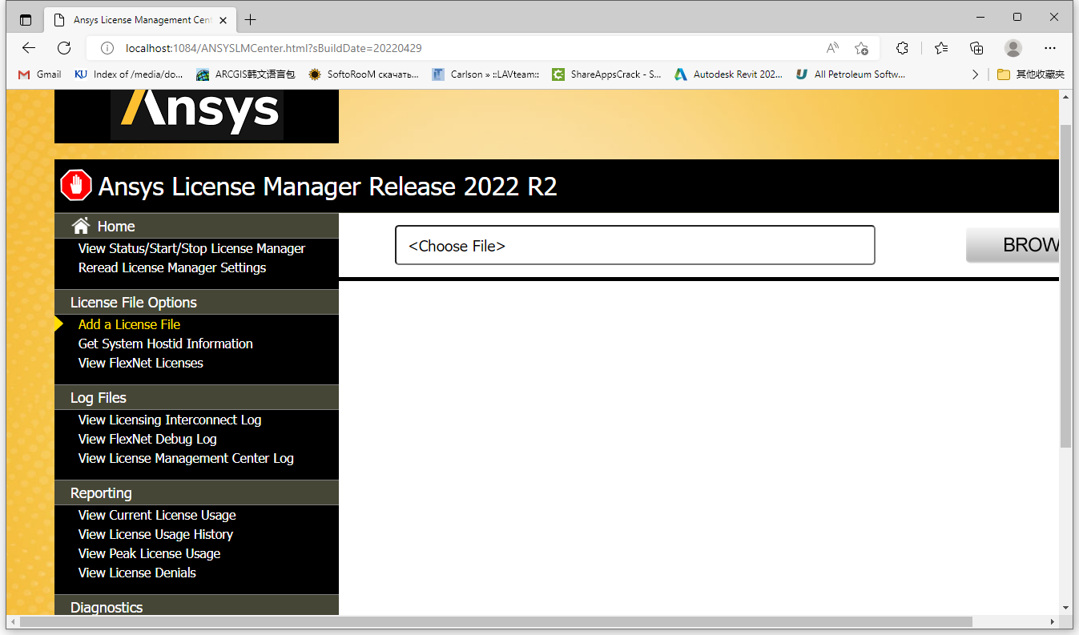Go to Home in the sidebar
The image size is (1079, 635).
click(x=116, y=227)
